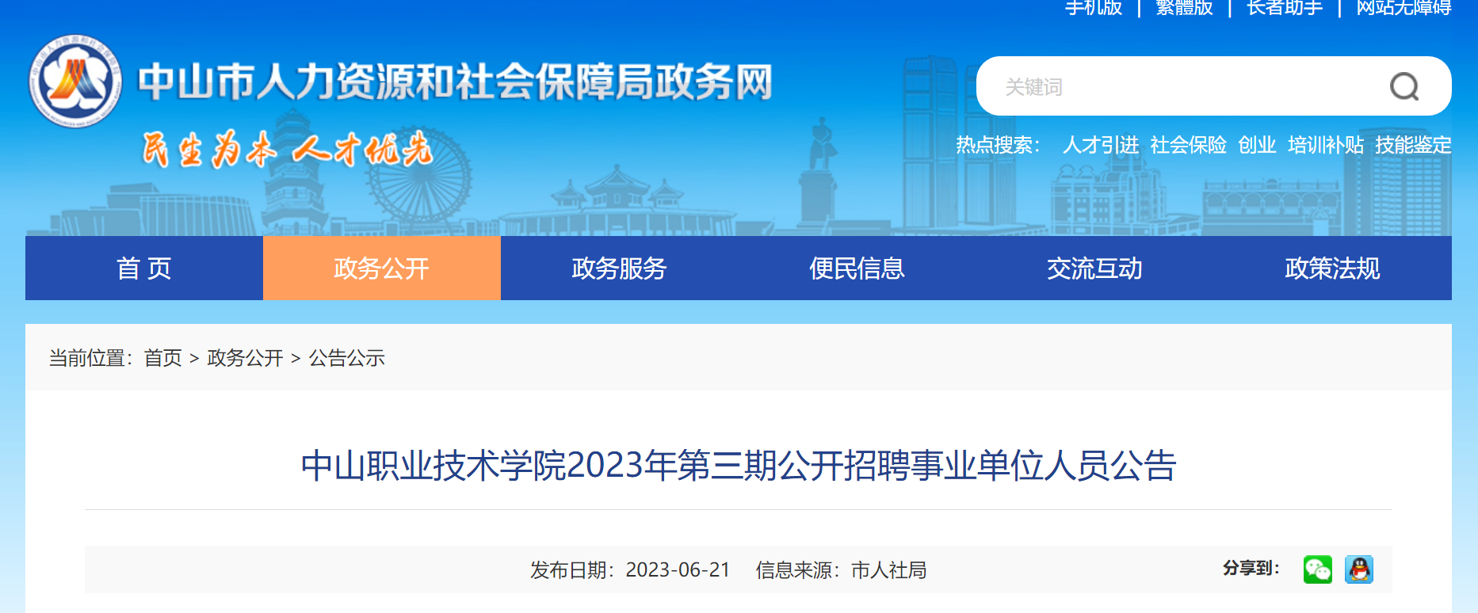Viewport: 1478px width, 613px height.
Task: Open the 首页 navigation tab
Action: pyautogui.click(x=144, y=268)
